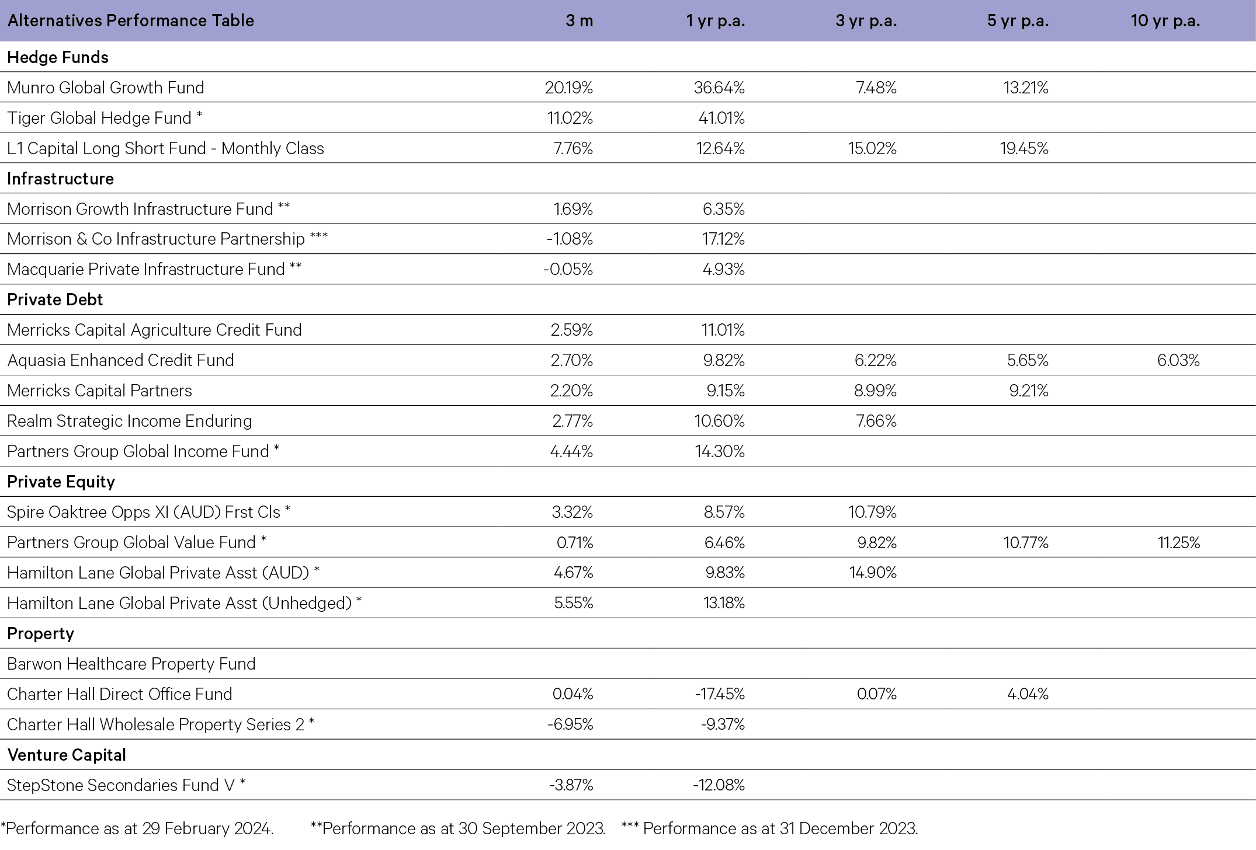Viewport: 1256px width, 850px height.
Task: Click 'Spire Oaktree Opps XI (AUD) Frst Cls *'
Action: pos(149,512)
